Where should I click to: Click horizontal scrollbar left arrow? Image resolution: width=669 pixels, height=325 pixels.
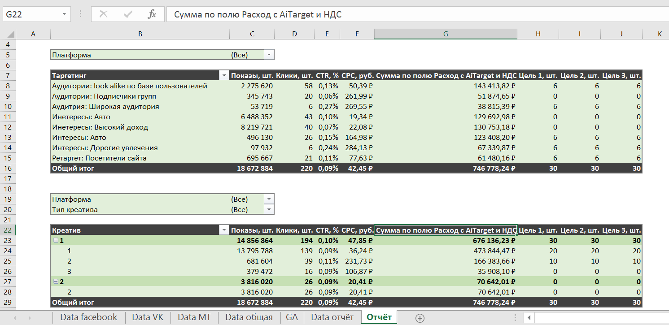[529, 318]
